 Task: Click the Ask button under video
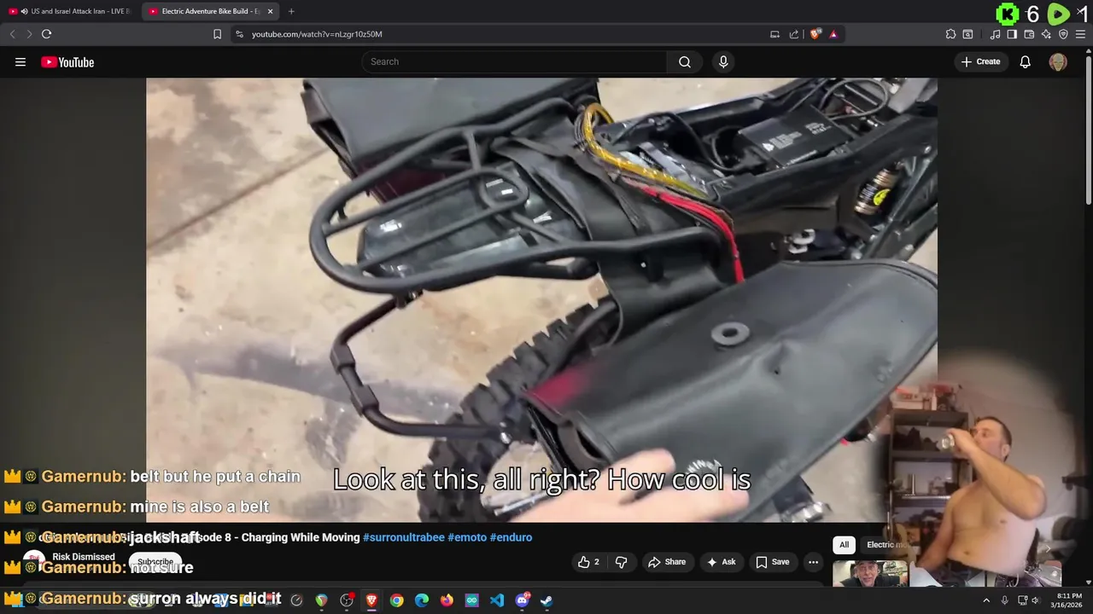(x=721, y=562)
